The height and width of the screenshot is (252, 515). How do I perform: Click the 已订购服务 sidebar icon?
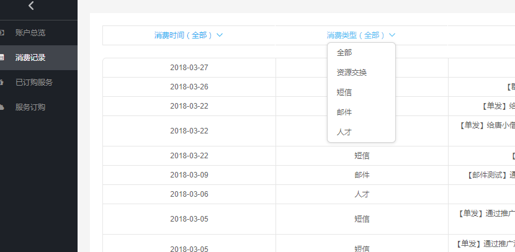click(2, 82)
